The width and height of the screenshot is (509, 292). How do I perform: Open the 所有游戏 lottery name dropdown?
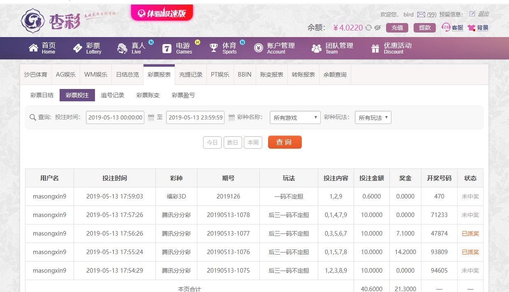[x=295, y=117]
